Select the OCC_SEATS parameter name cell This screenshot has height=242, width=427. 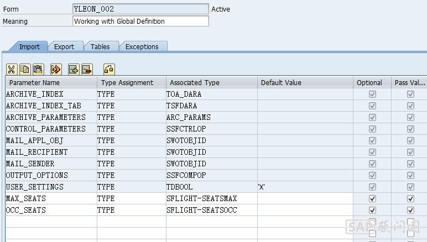[x=51, y=210]
